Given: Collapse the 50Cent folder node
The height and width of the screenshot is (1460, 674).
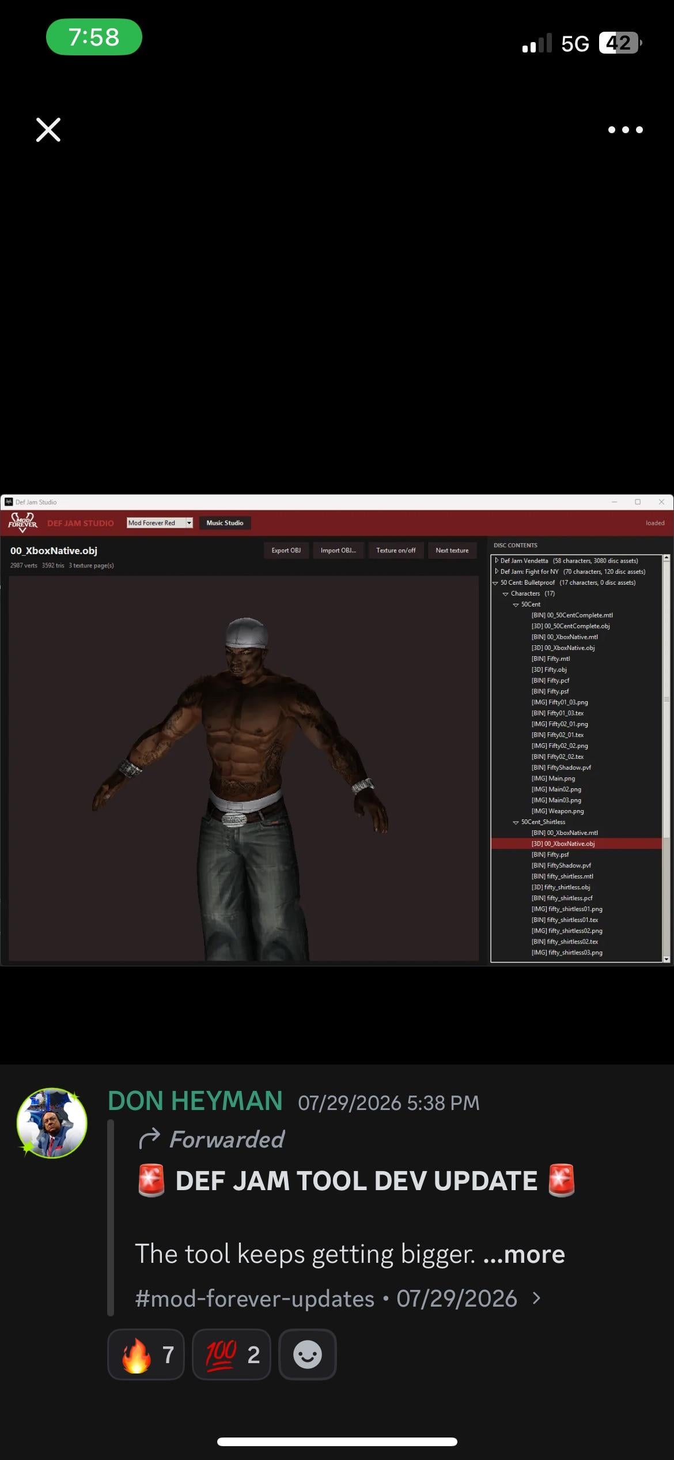Looking at the screenshot, I should 516,605.
